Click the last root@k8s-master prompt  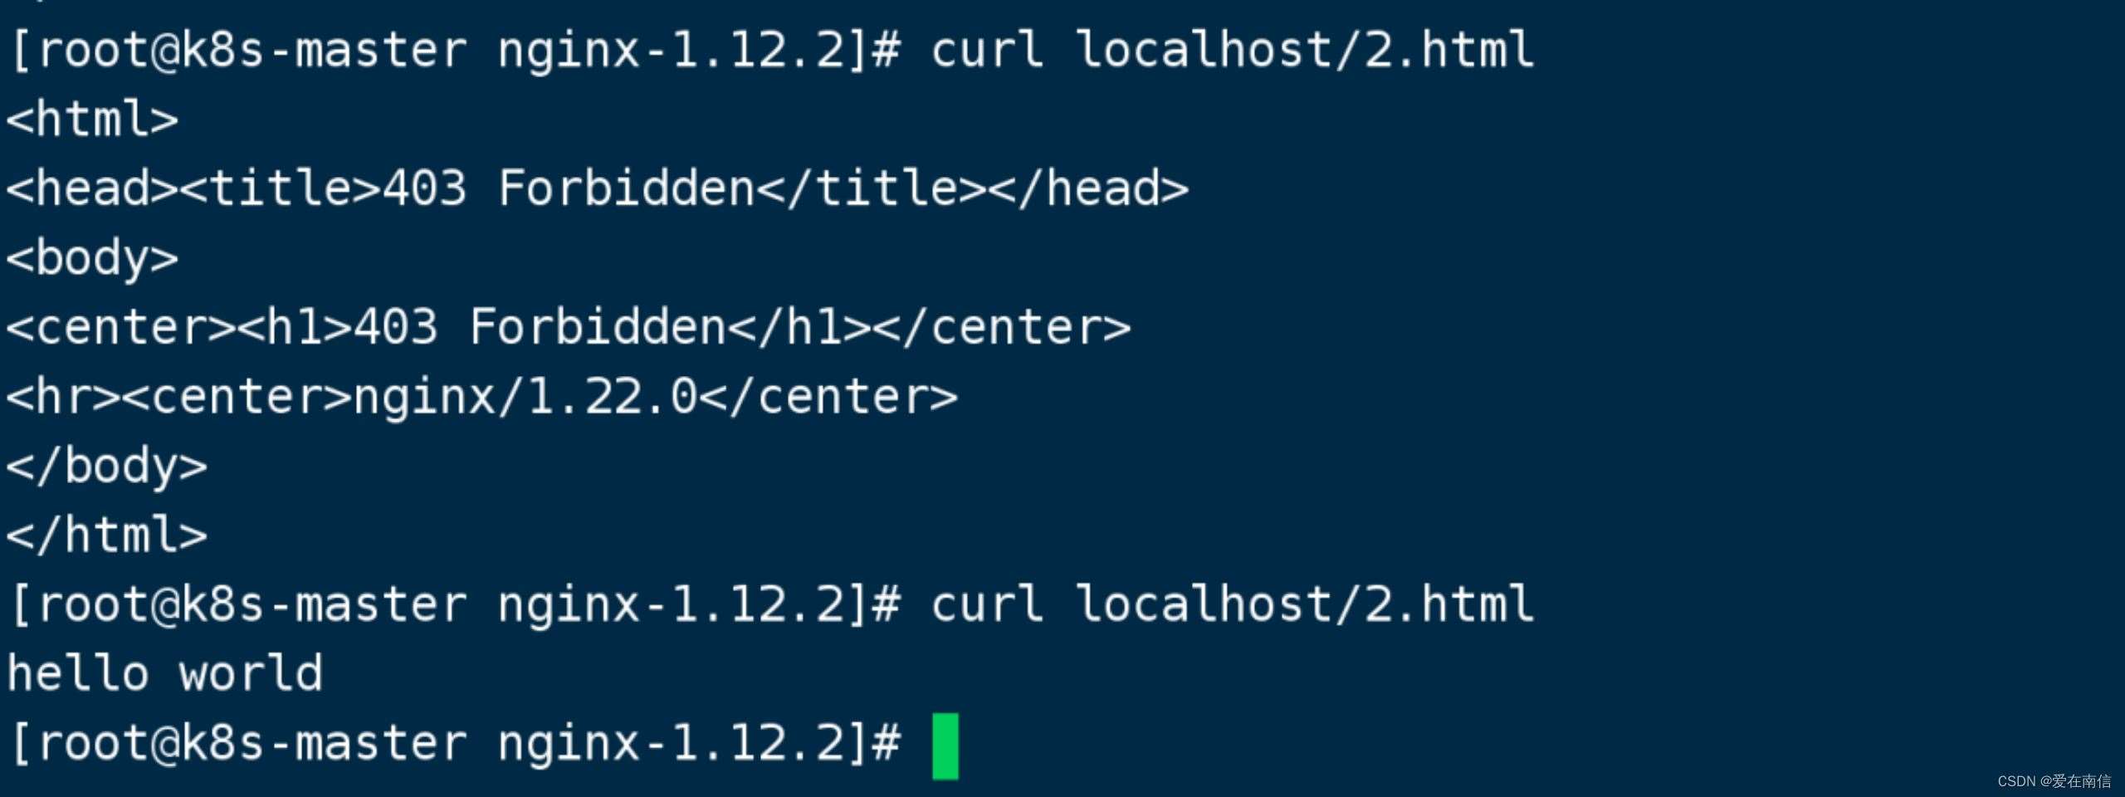[456, 742]
